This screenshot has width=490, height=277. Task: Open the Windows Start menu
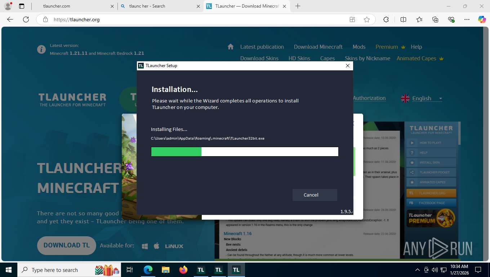tap(8, 270)
